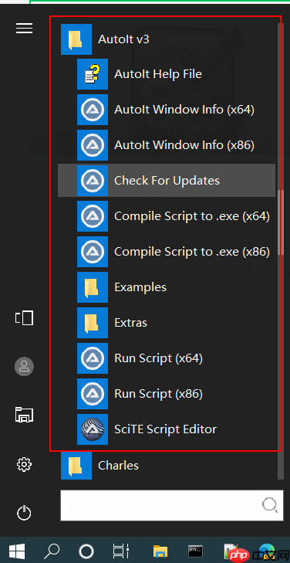
Task: Click the Run Script (x64) icon
Action: pos(93,358)
